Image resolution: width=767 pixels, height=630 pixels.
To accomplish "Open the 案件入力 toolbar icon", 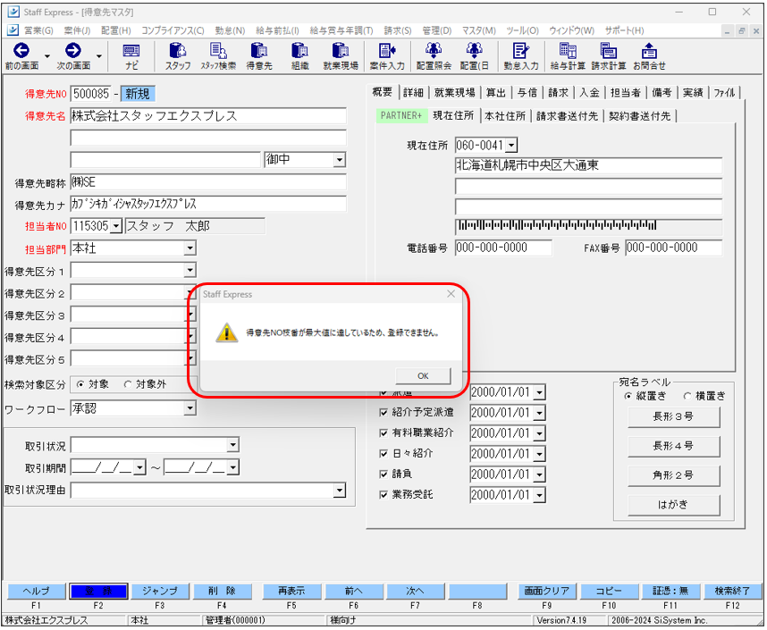I will (387, 55).
